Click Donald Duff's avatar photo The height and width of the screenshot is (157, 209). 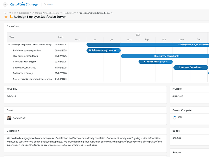tap(9, 118)
